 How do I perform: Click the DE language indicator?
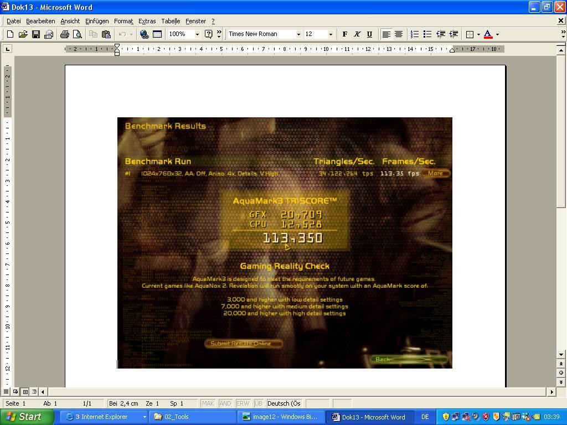click(x=425, y=417)
